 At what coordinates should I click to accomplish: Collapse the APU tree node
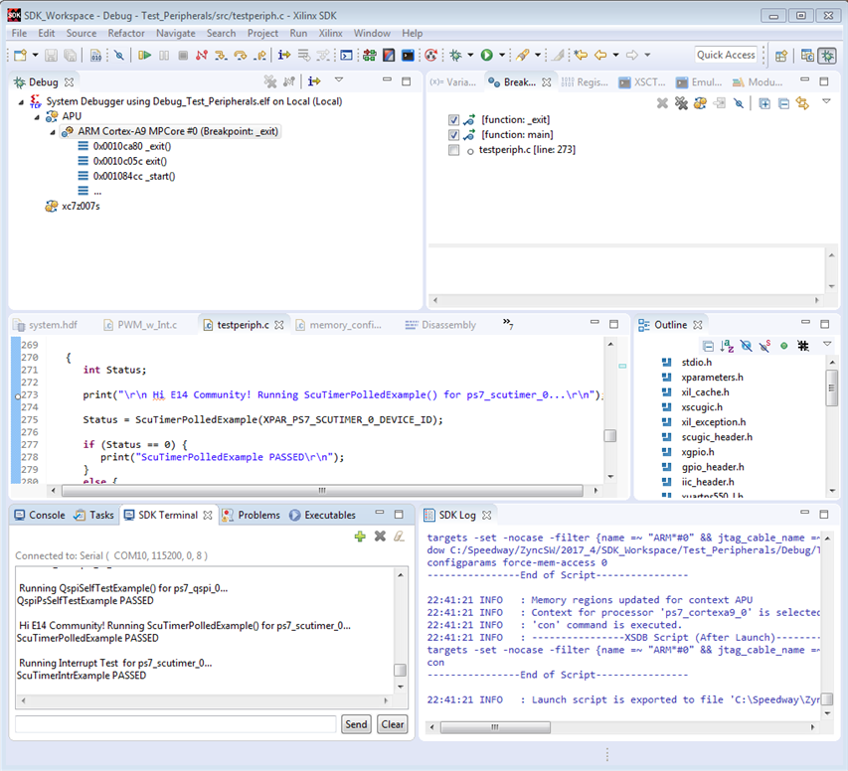(37, 117)
